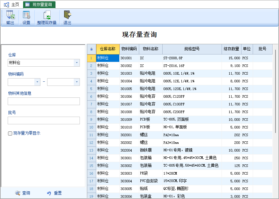This screenshot has height=199, width=279.
Task: Expand the second 物料编码 range dropdown
Action: 77,82
